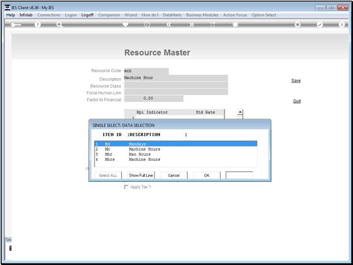
Task: Go back with the double left arrow icon
Action: pyautogui.click(x=169, y=25)
